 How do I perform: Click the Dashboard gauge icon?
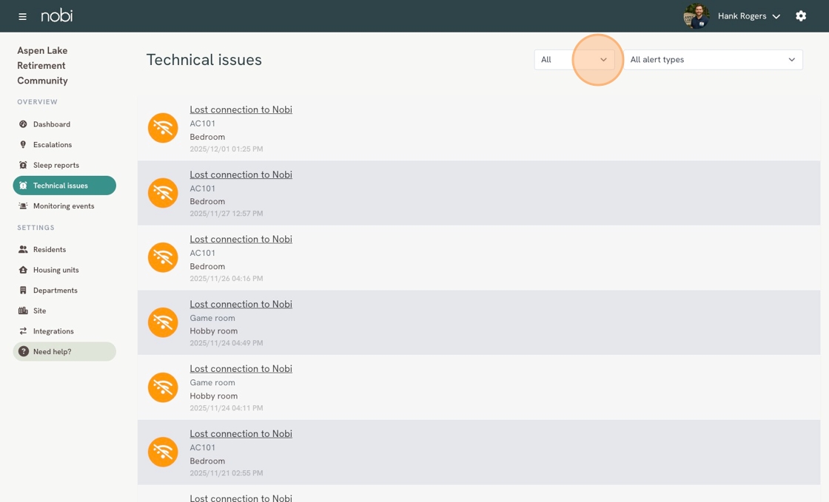(23, 124)
